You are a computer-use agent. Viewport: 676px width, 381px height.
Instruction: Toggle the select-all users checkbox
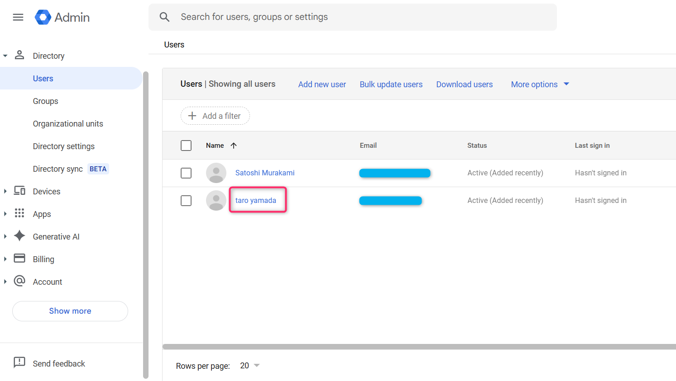pos(186,146)
